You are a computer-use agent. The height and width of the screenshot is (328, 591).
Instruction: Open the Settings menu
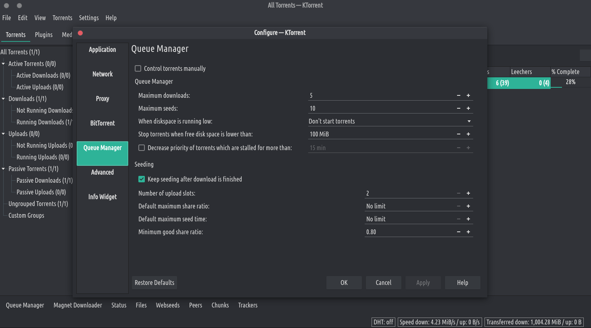point(89,18)
